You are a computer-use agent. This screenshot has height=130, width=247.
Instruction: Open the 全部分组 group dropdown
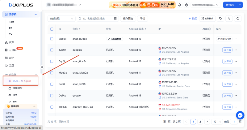(61, 19)
